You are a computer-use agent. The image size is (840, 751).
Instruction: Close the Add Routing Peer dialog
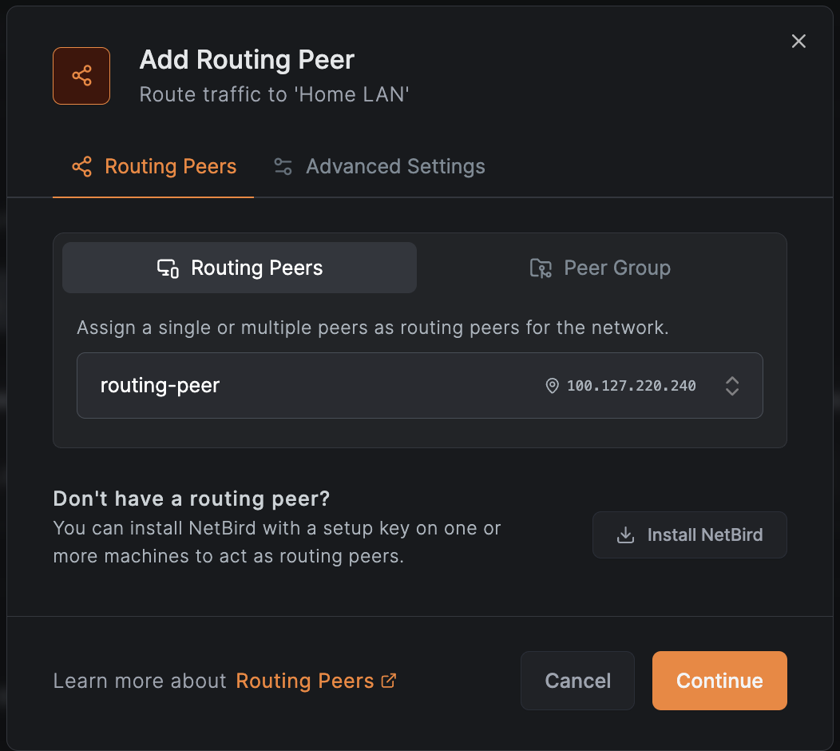click(798, 41)
